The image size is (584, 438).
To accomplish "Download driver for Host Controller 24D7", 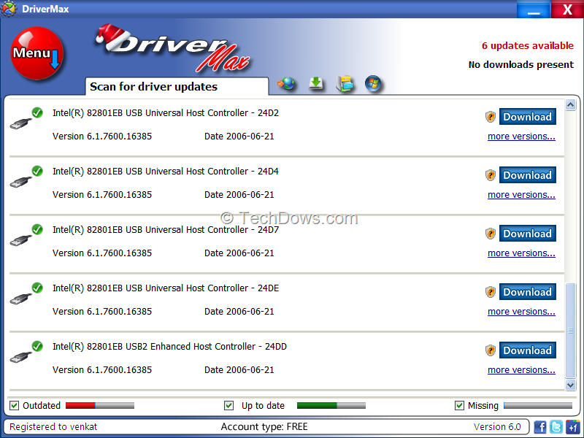I will [x=527, y=234].
